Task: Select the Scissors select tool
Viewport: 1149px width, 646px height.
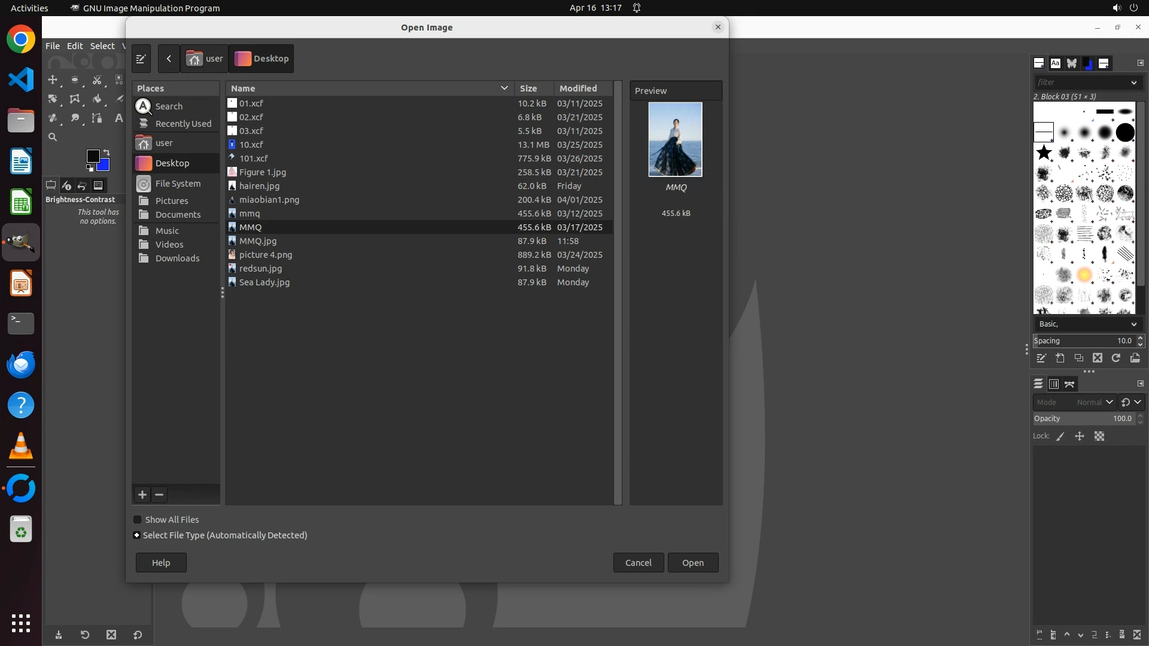Action: pos(97,80)
